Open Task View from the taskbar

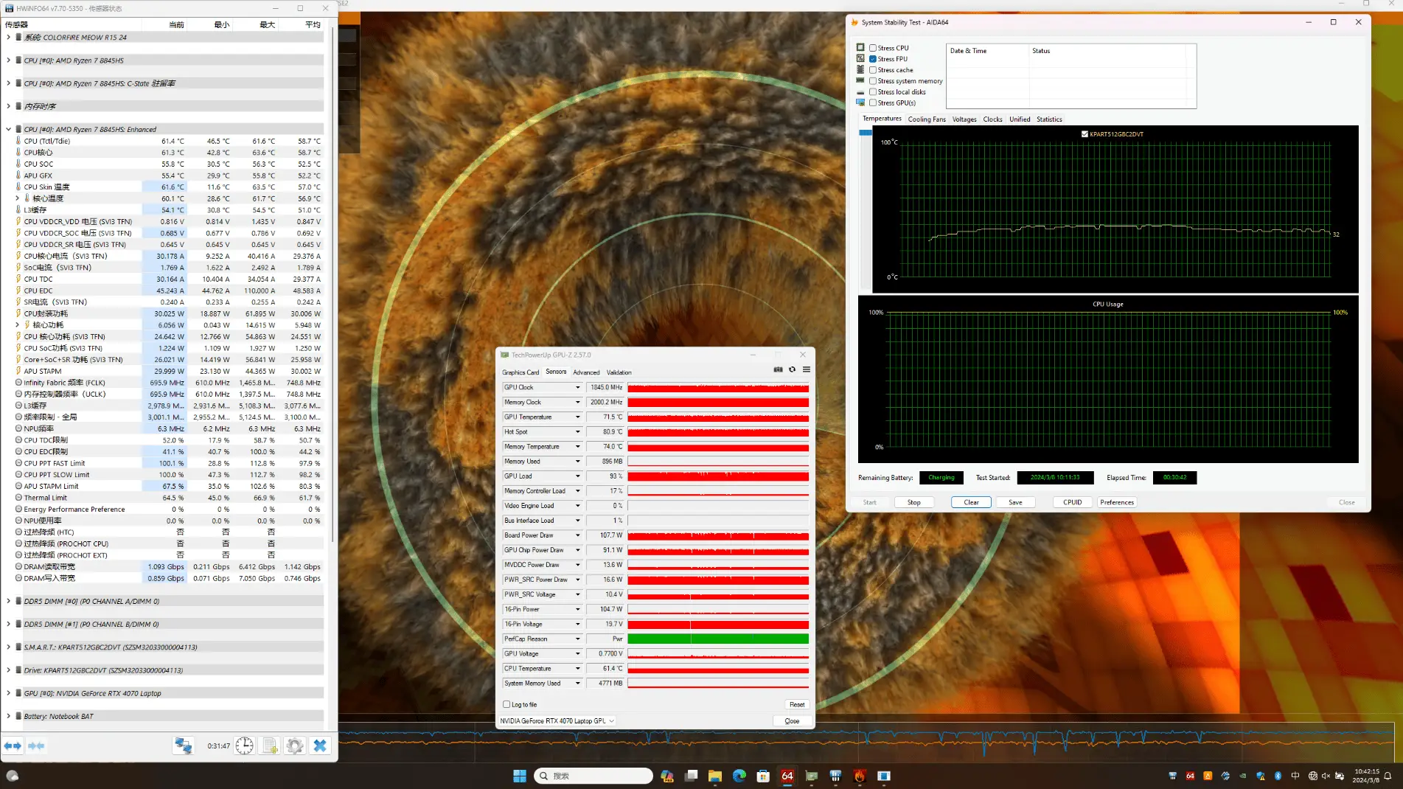[x=691, y=776]
